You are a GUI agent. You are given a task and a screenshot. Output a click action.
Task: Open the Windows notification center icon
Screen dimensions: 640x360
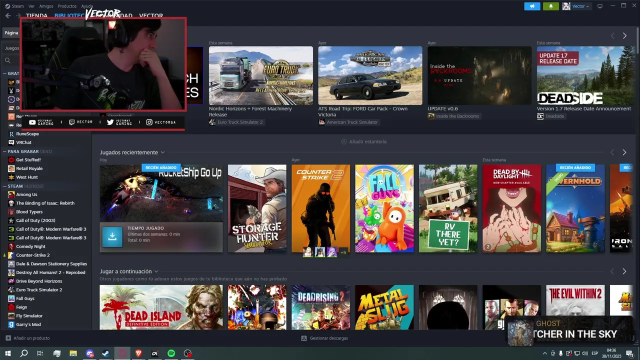pyautogui.click(x=629, y=353)
